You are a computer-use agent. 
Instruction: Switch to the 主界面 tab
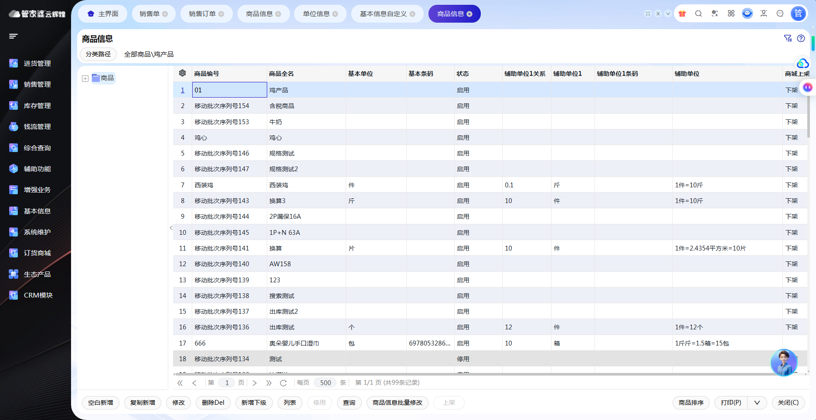tap(103, 14)
